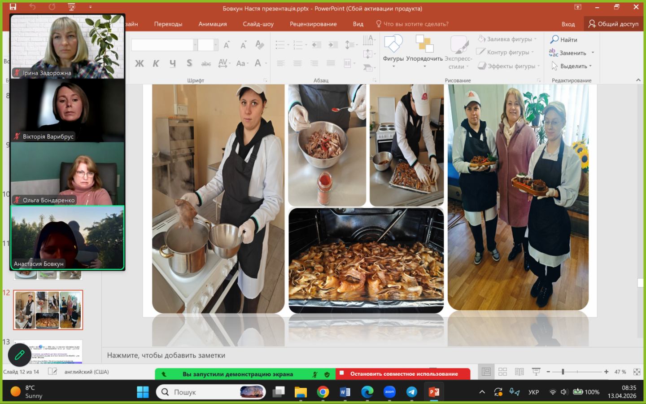Switch to Reading view in status bar

[x=519, y=372]
